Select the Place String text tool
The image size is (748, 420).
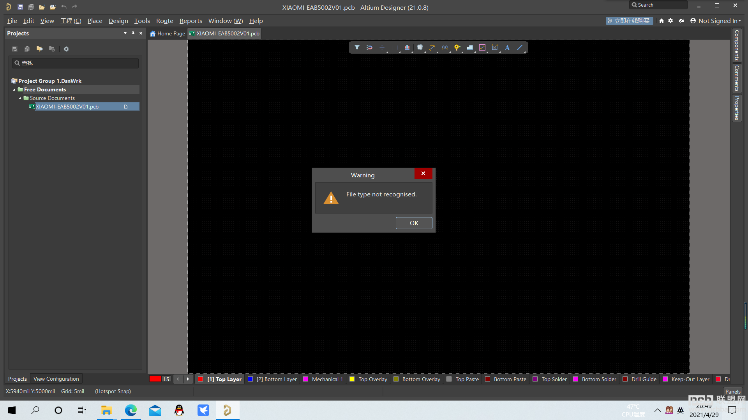point(507,47)
